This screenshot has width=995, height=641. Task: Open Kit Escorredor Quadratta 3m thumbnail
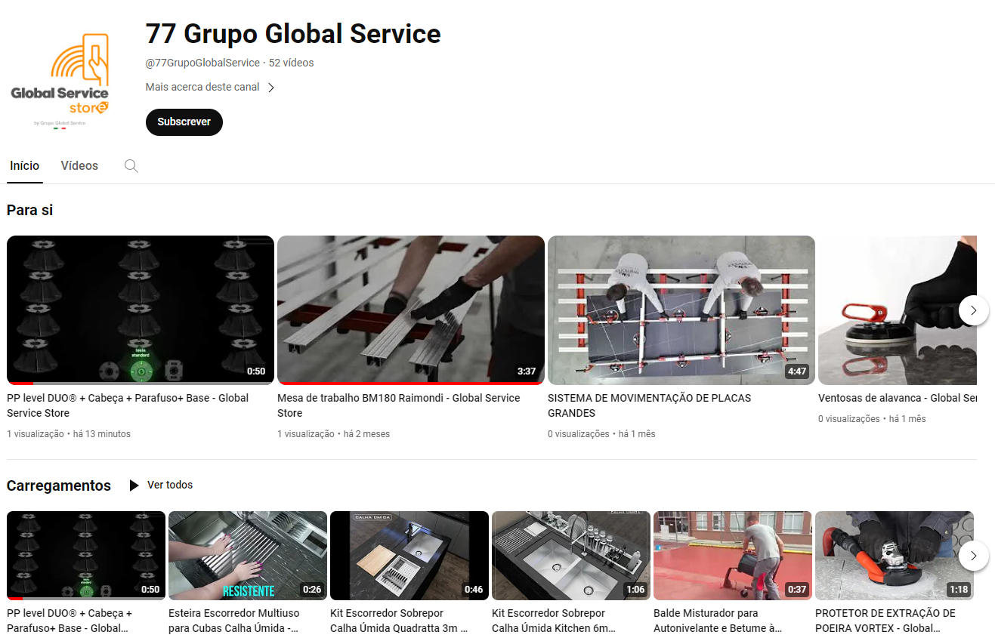[x=409, y=555]
